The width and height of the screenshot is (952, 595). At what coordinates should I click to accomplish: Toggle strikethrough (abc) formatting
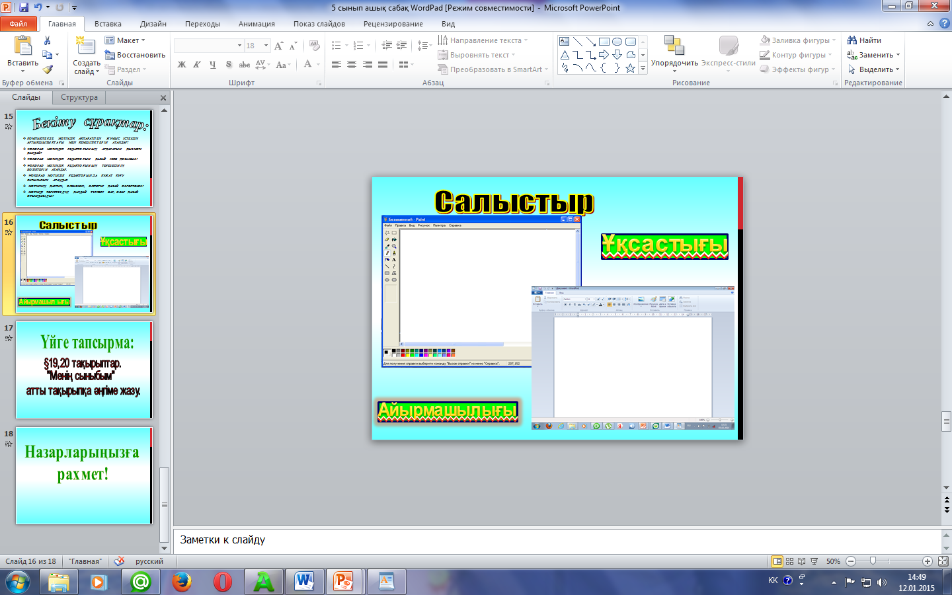[244, 65]
